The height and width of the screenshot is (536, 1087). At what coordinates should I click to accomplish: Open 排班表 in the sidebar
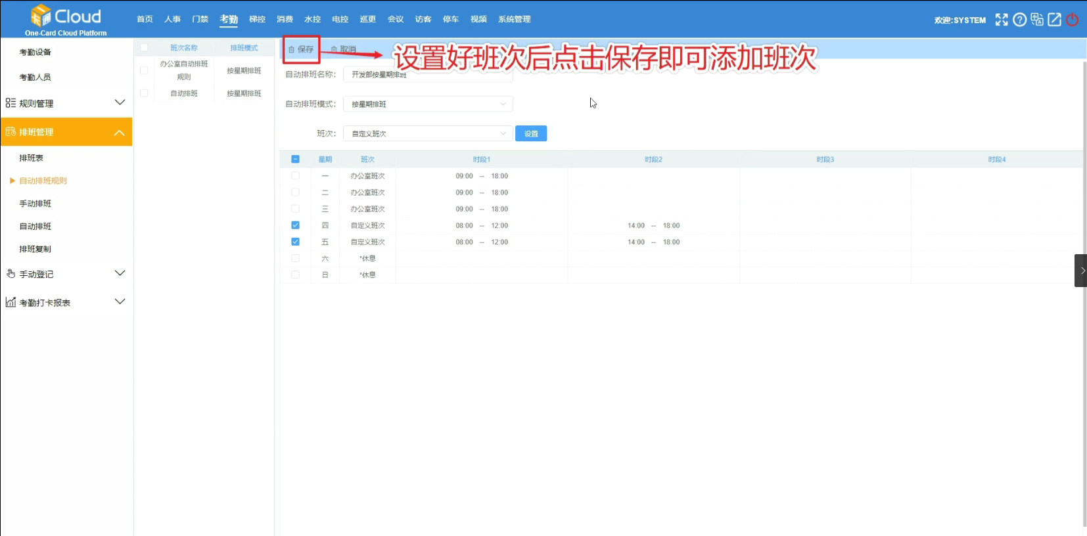tap(31, 158)
